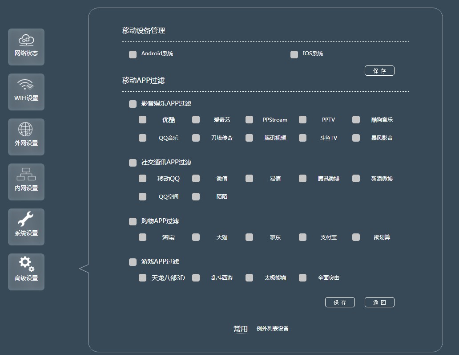
Task: Select the 常用 tab
Action: pyautogui.click(x=240, y=328)
